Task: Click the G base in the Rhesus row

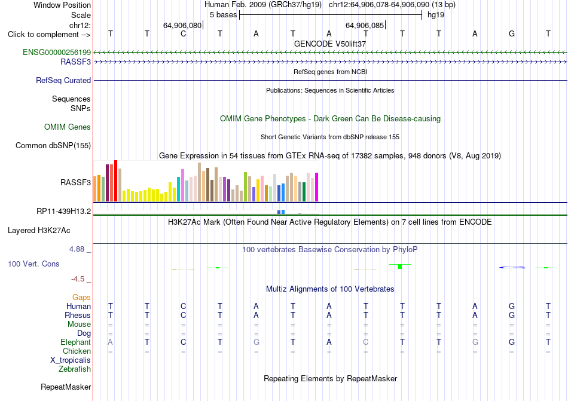Action: tap(511, 315)
